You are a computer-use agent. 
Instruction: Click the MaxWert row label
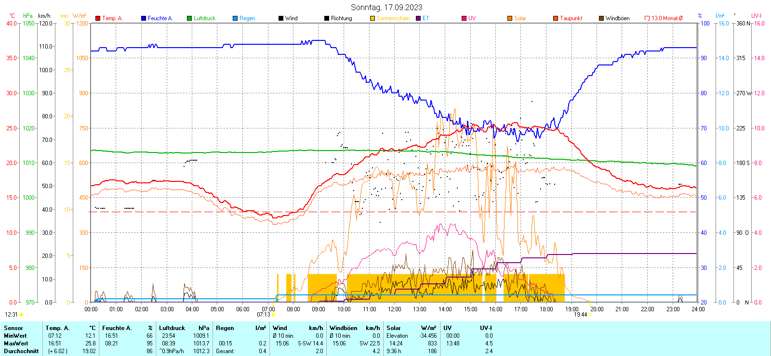coord(15,343)
